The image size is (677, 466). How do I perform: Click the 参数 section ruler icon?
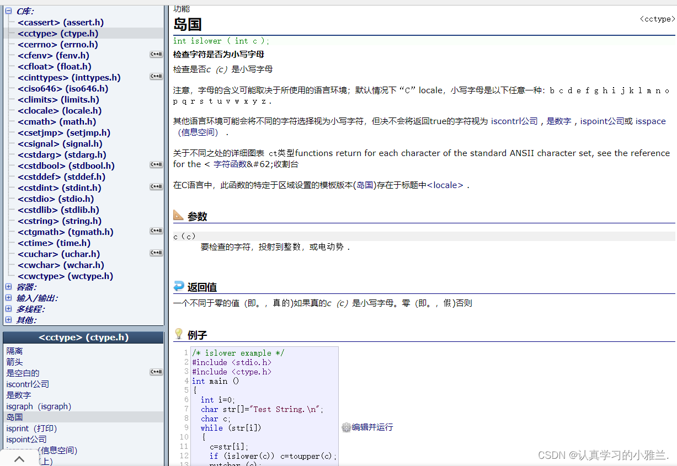(178, 215)
